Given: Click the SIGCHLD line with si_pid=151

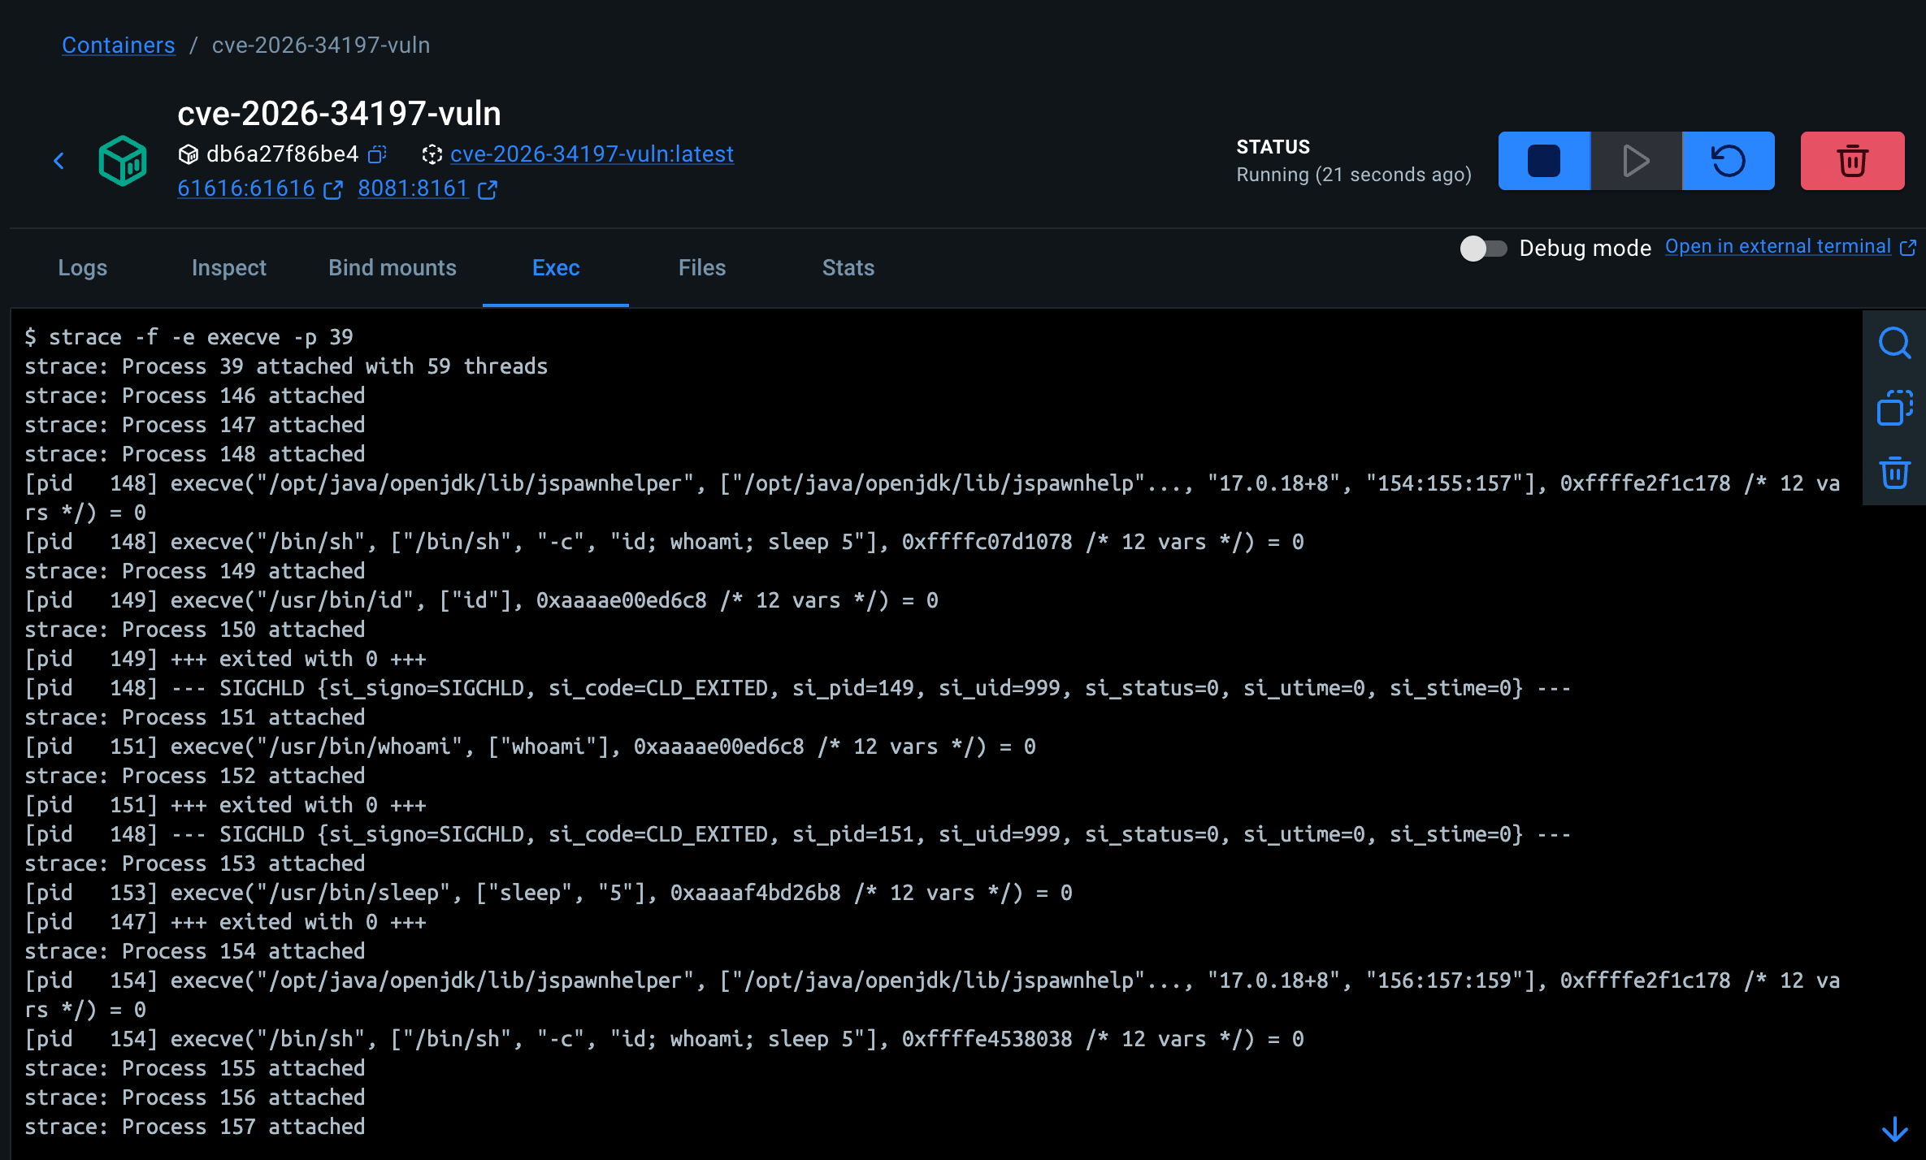Looking at the screenshot, I should pos(798,834).
